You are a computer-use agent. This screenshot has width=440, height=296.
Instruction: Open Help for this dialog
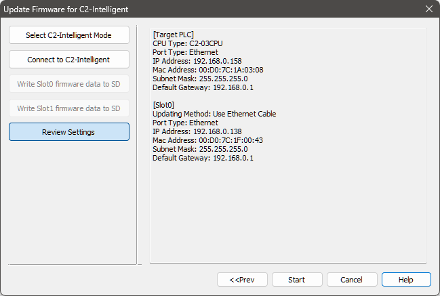[406, 279]
